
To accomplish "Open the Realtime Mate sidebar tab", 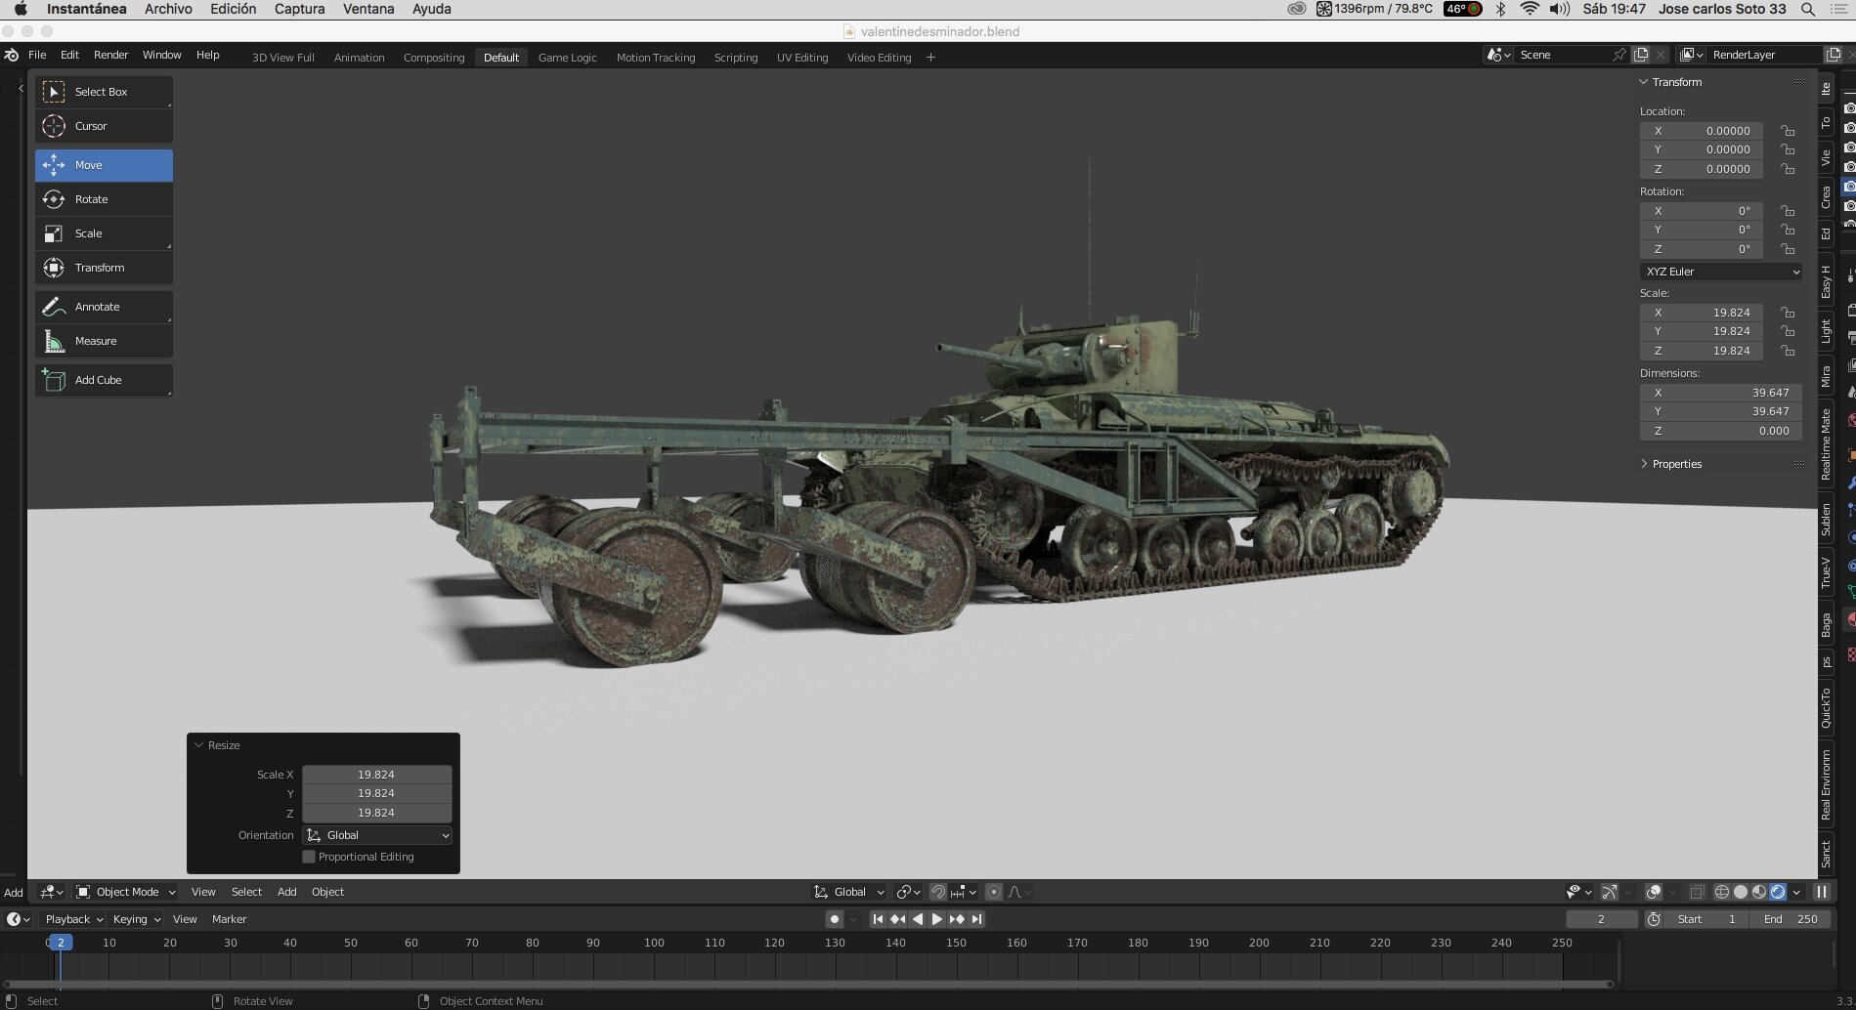I will [x=1826, y=444].
